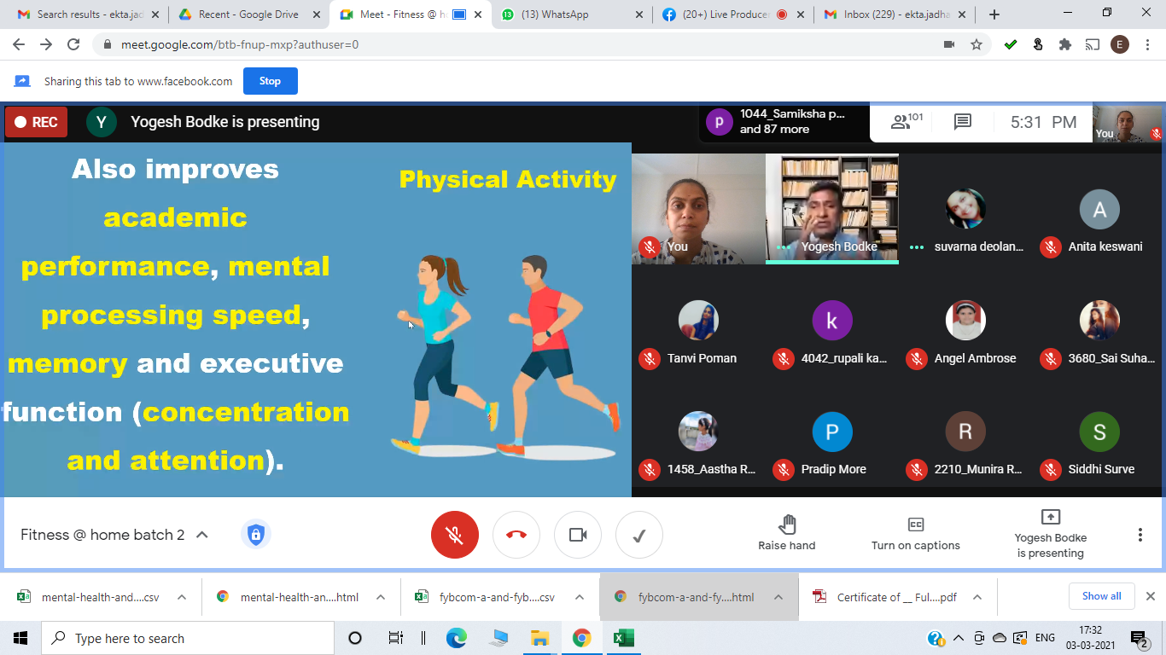Click the meeting security shield icon
This screenshot has height=655, width=1166.
pyautogui.click(x=256, y=534)
